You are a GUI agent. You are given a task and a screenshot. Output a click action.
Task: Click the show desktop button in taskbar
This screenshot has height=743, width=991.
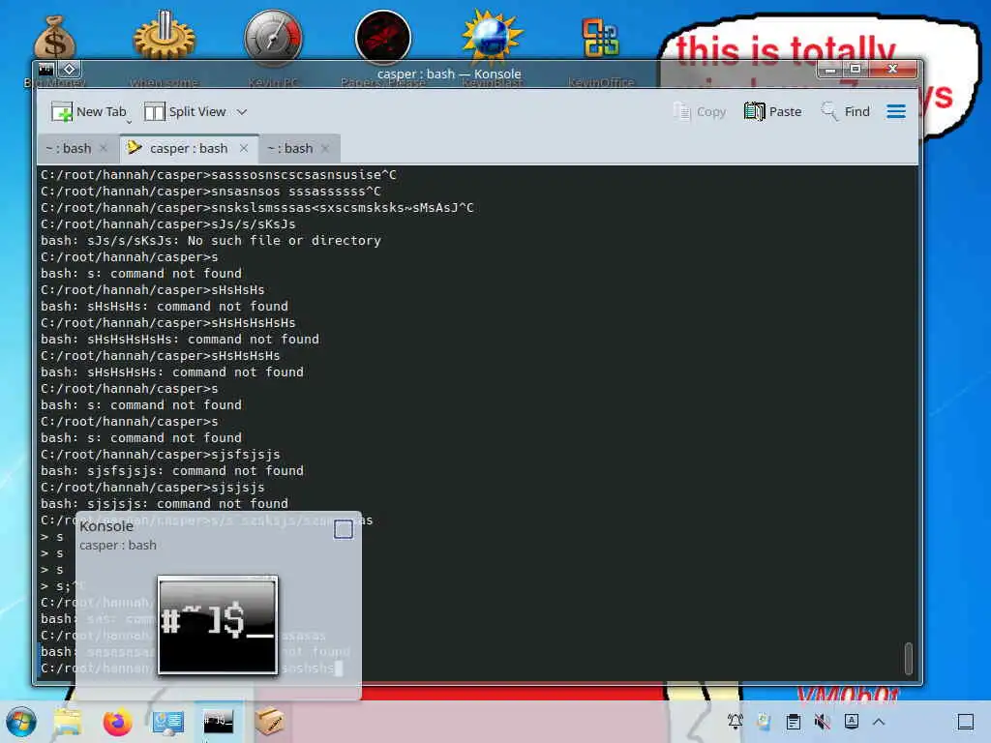(x=966, y=722)
